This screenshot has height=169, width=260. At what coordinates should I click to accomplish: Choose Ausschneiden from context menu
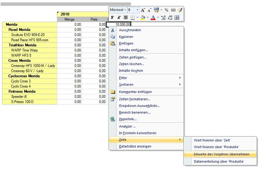(x=146, y=30)
